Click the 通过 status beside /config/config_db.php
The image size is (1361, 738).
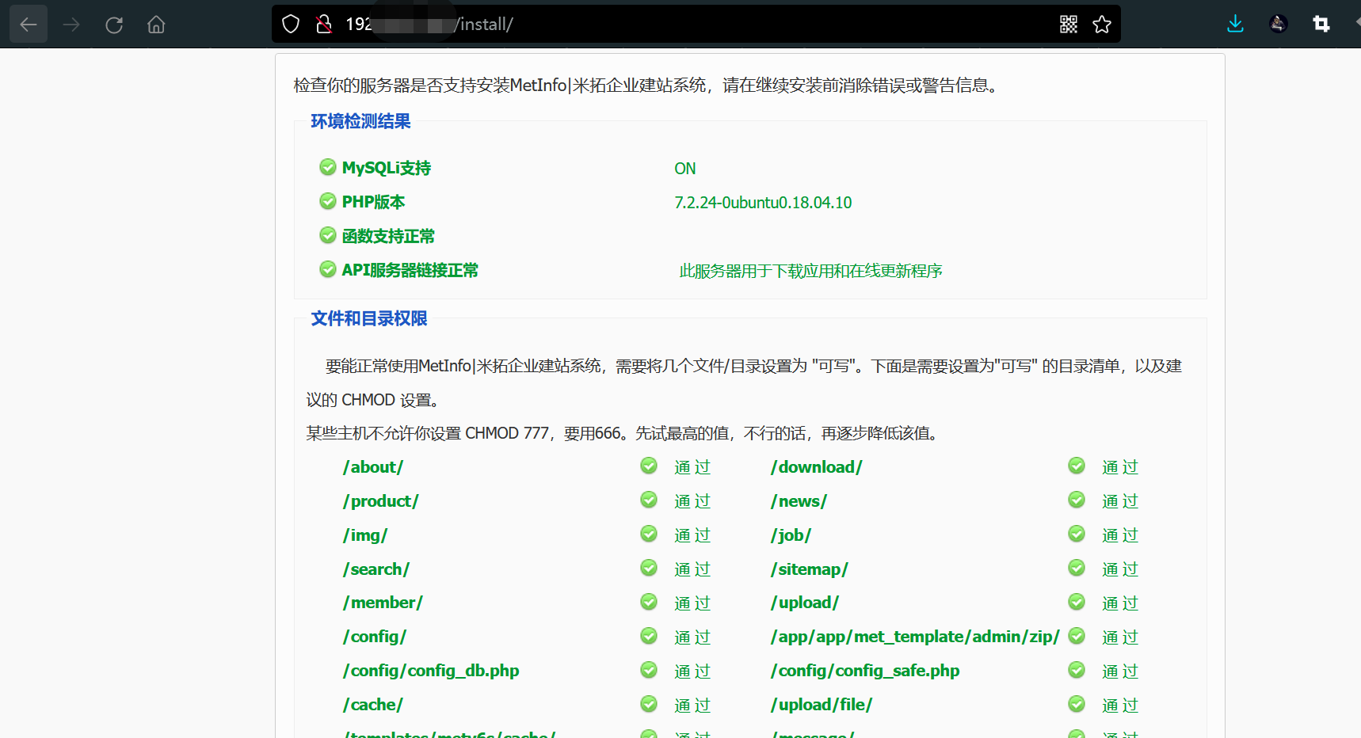692,671
